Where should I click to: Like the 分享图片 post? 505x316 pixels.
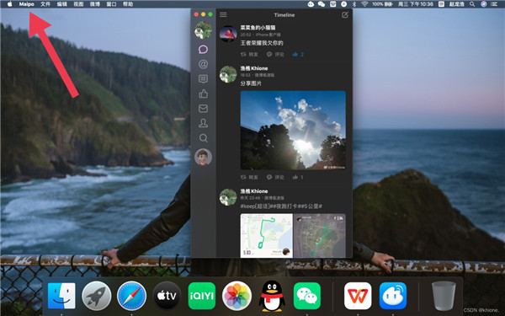(x=298, y=177)
